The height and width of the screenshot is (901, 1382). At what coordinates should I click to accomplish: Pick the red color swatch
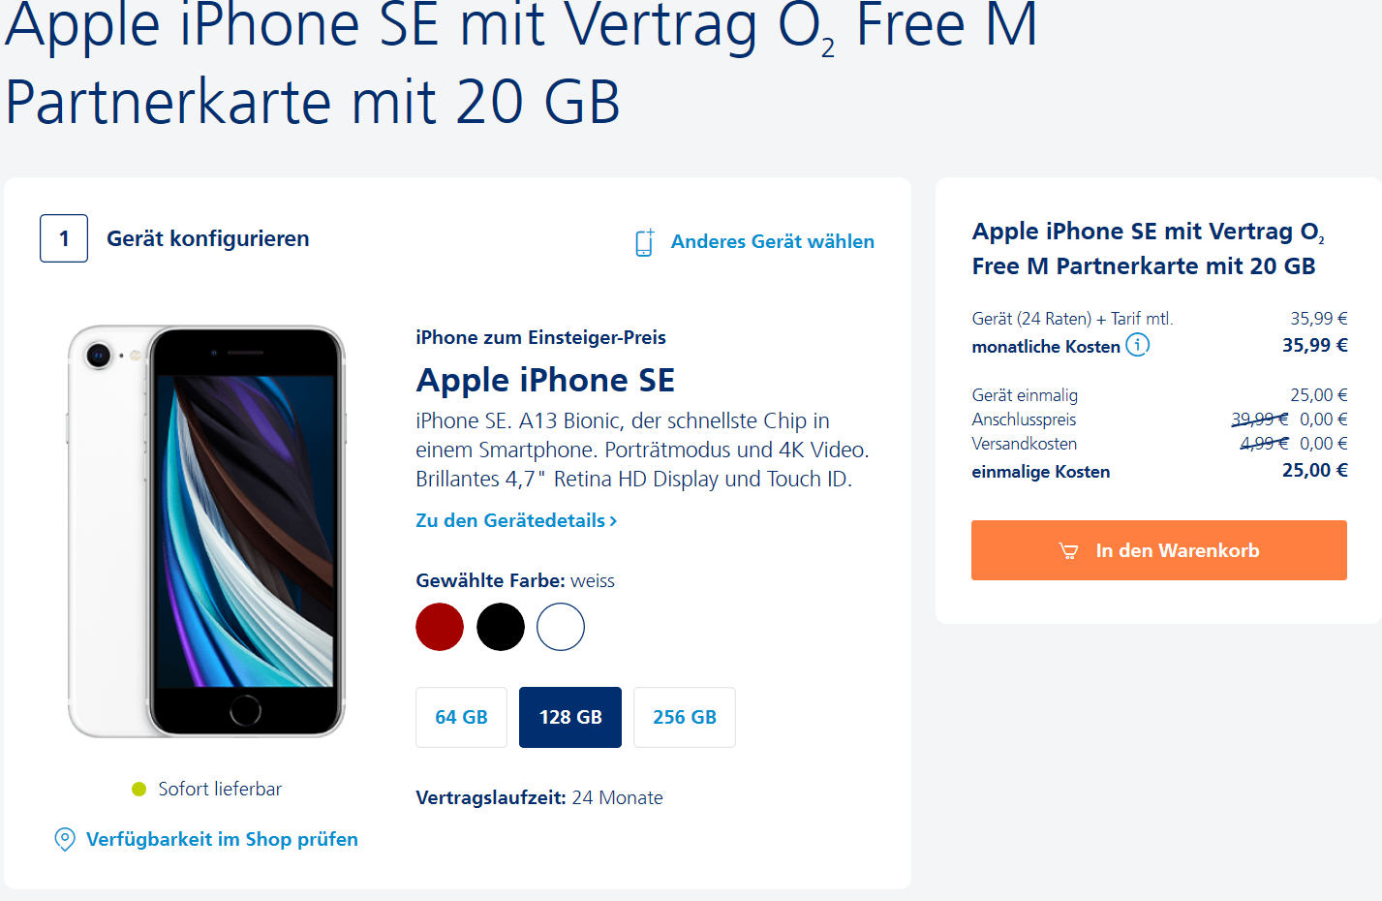(x=440, y=627)
